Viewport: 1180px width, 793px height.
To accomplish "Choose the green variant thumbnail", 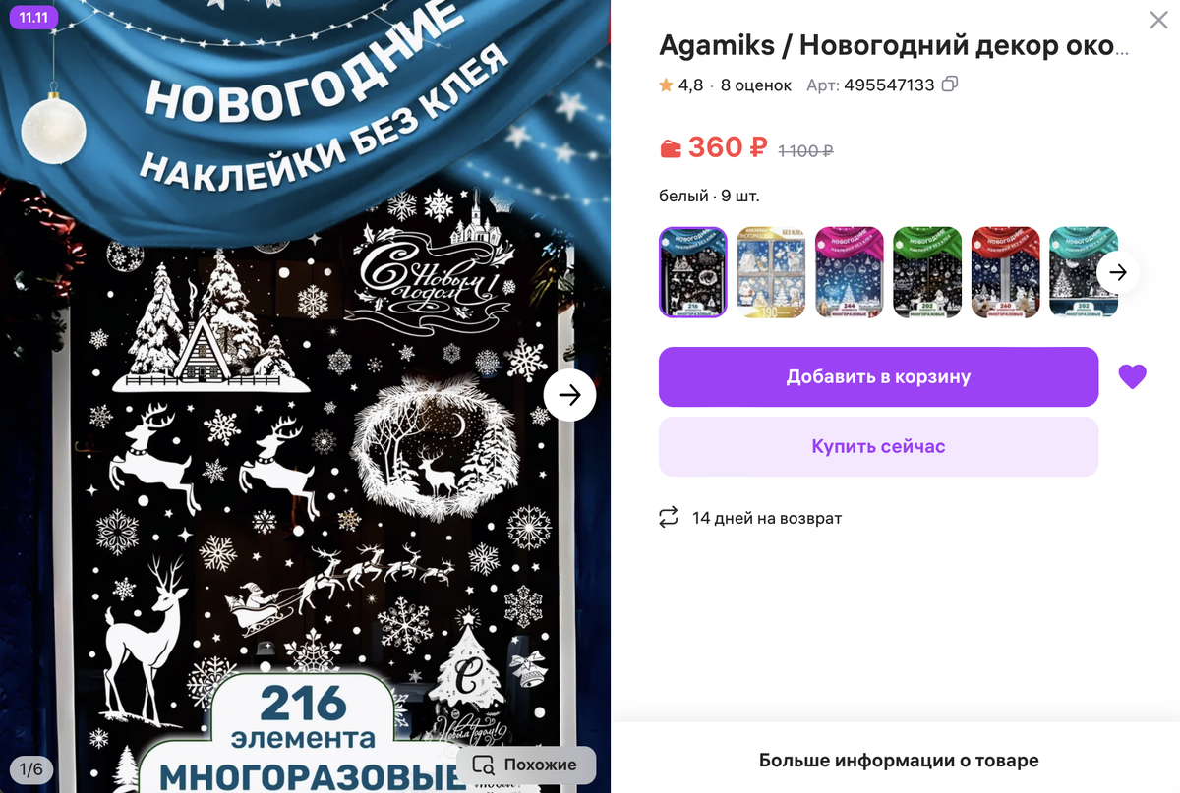I will click(927, 272).
